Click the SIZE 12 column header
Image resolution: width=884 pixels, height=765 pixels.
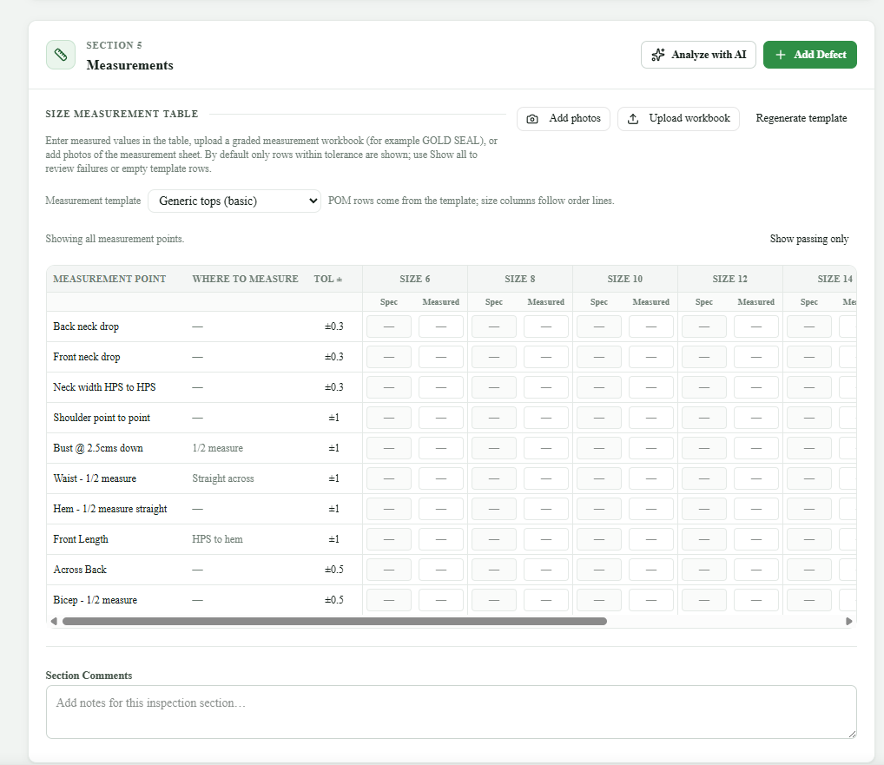click(729, 279)
